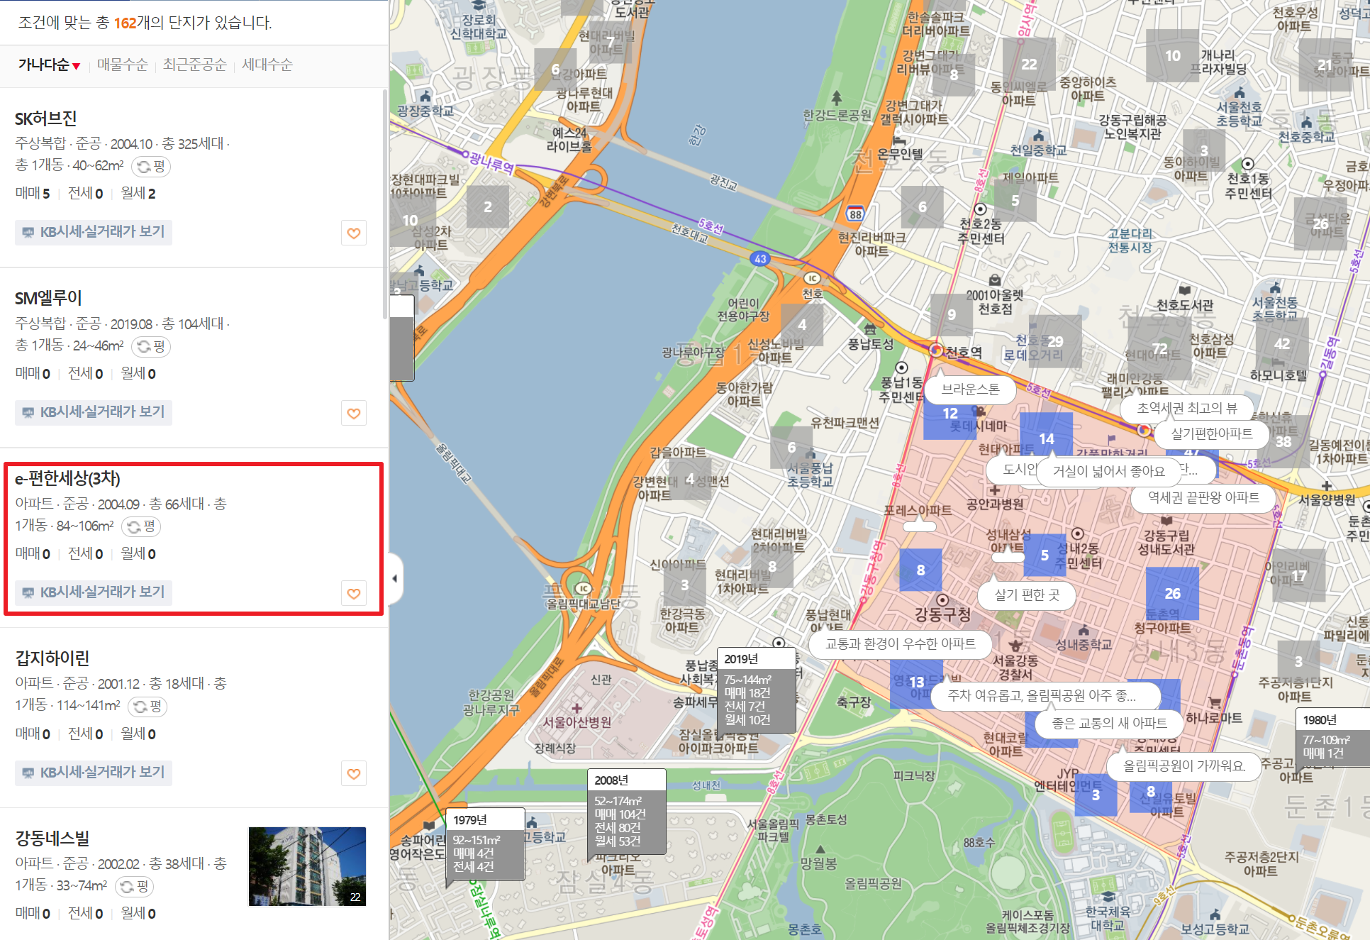Click the blue cluster marker 26
1370x940 pixels.
pos(1172,593)
